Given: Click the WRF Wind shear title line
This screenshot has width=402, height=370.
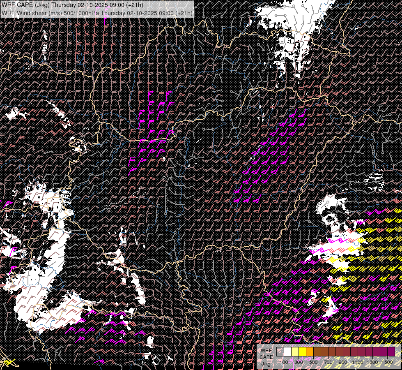Looking at the screenshot, I should [x=97, y=13].
